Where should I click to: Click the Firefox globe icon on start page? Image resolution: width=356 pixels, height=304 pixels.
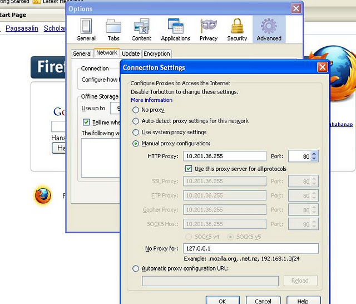tap(43, 195)
